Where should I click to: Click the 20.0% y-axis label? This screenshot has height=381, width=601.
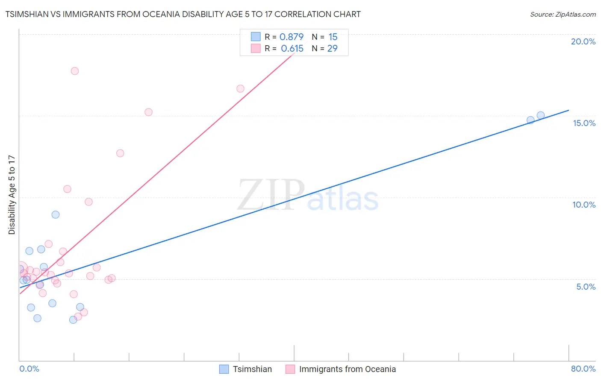583,41
